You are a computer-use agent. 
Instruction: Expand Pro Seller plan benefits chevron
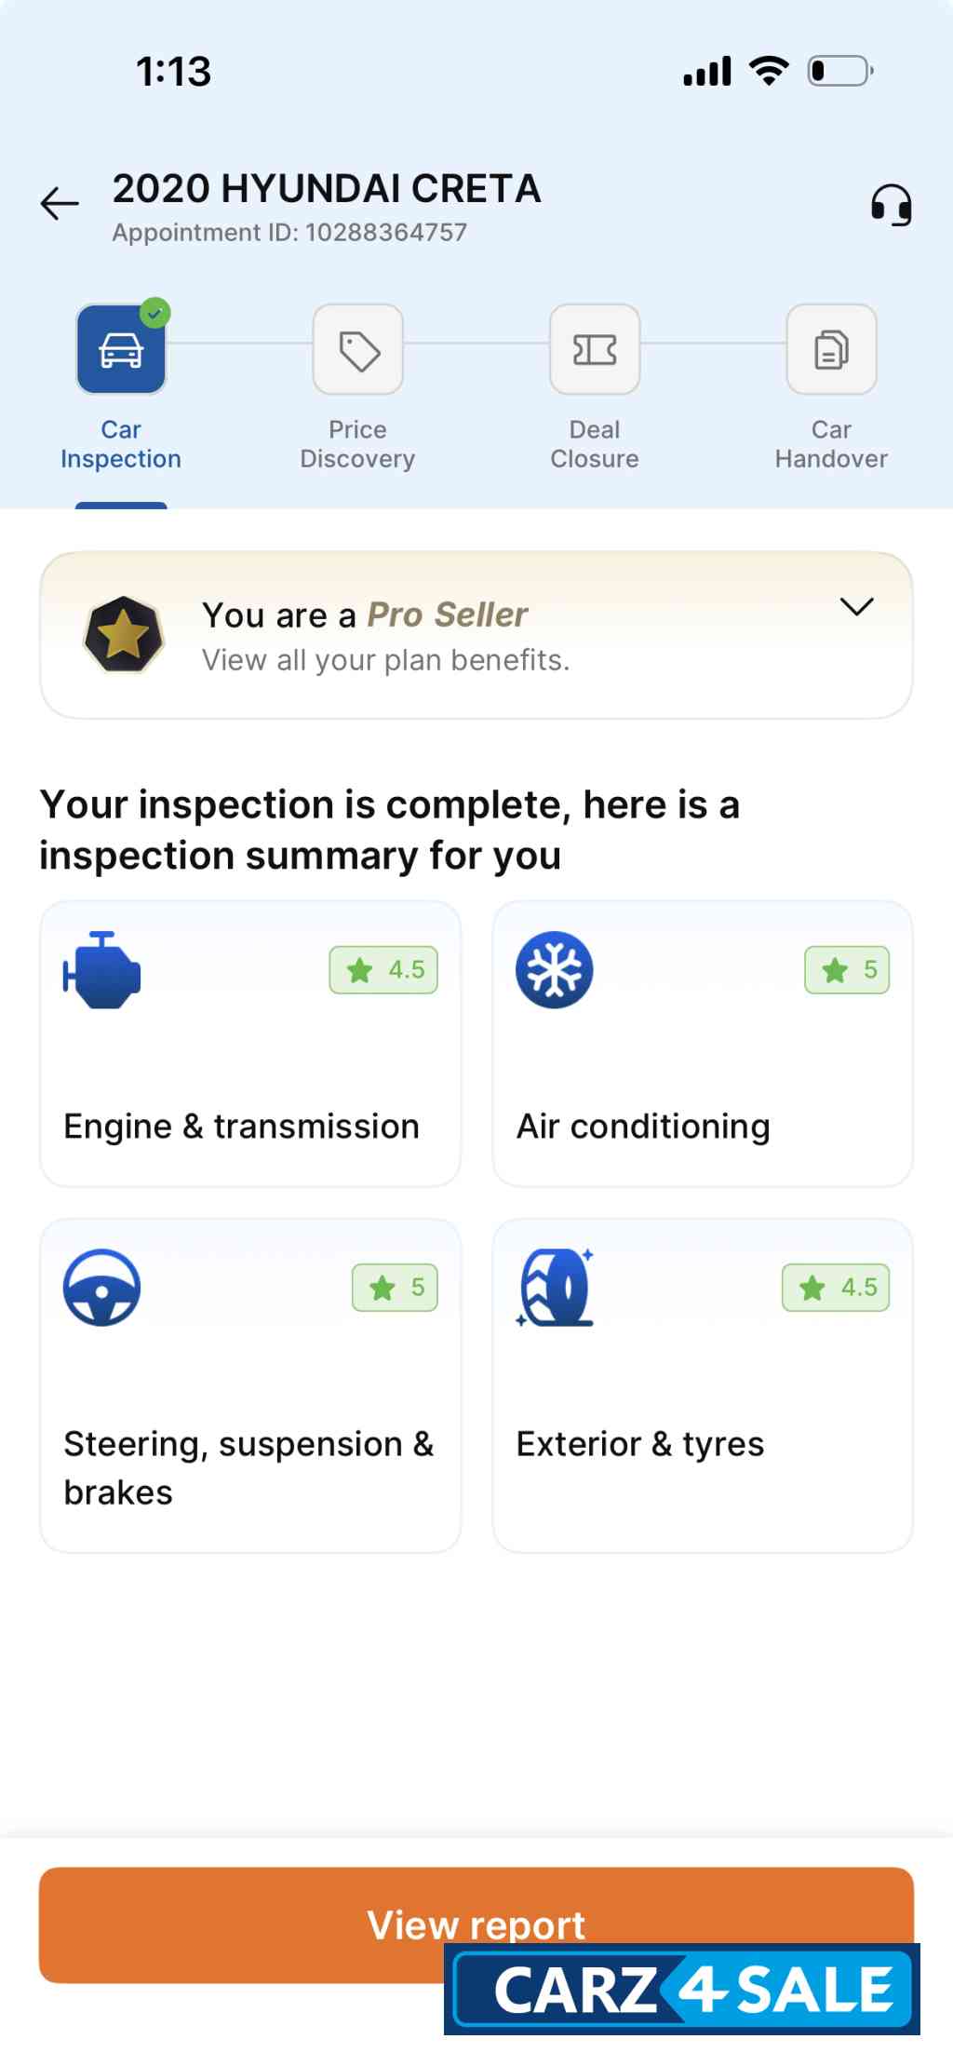click(x=856, y=607)
